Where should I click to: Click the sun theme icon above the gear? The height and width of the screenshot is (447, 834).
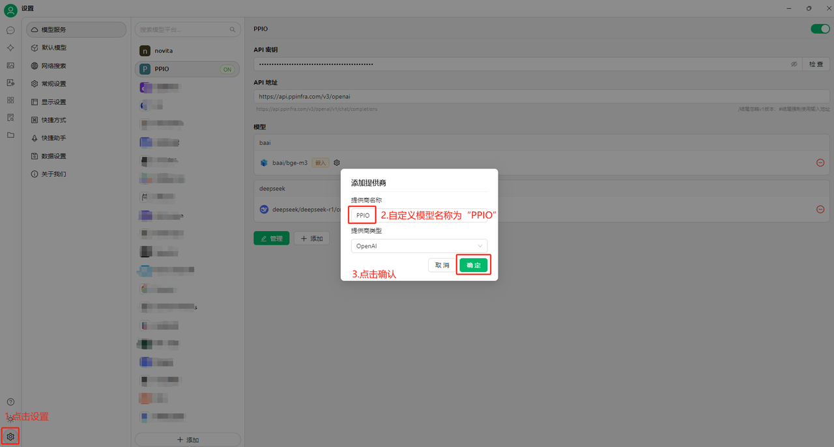(x=10, y=420)
